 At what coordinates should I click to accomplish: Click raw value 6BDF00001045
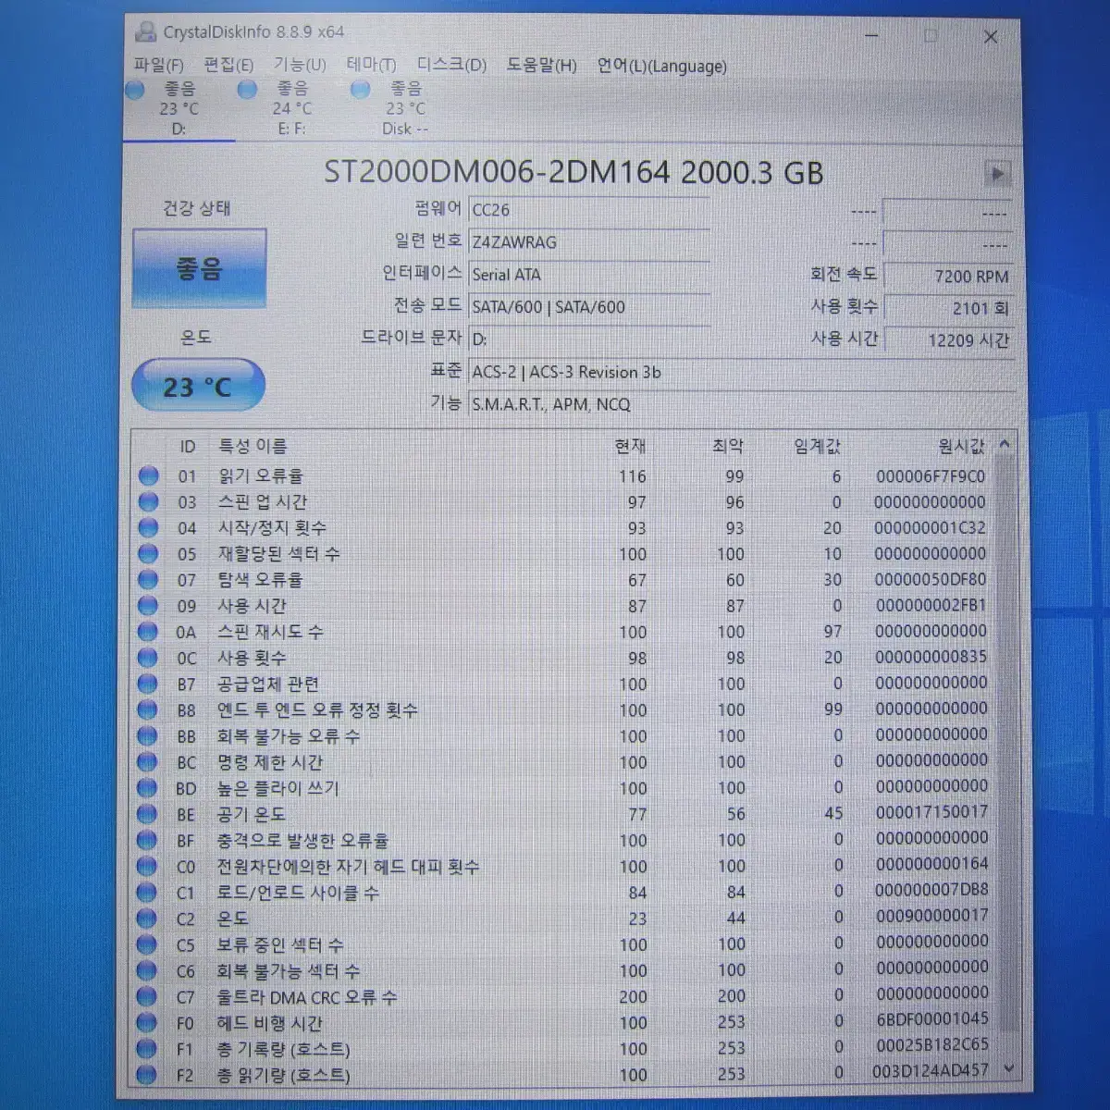point(931,1018)
